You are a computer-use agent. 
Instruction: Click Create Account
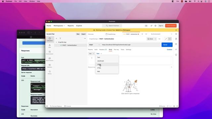(x=171, y=26)
